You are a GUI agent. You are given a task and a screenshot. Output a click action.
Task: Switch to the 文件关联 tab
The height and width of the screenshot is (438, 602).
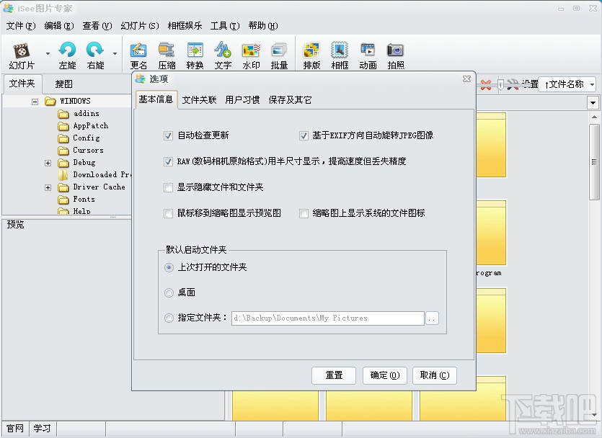198,100
